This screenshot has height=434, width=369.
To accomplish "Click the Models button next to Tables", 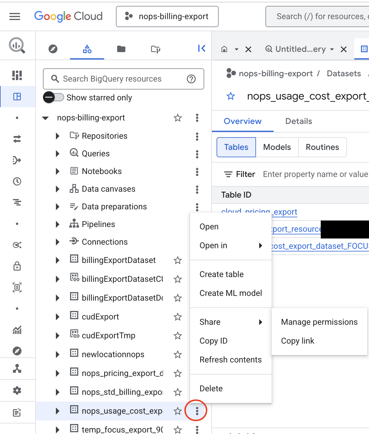I will [x=277, y=147].
